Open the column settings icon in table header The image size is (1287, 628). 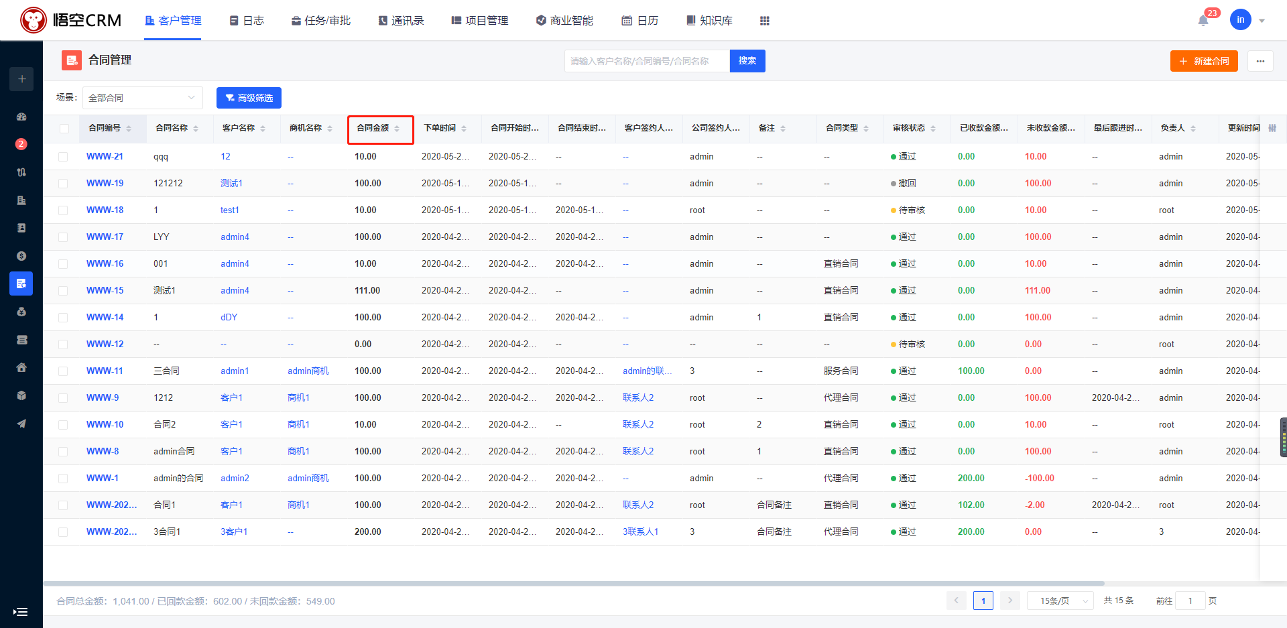1272,128
